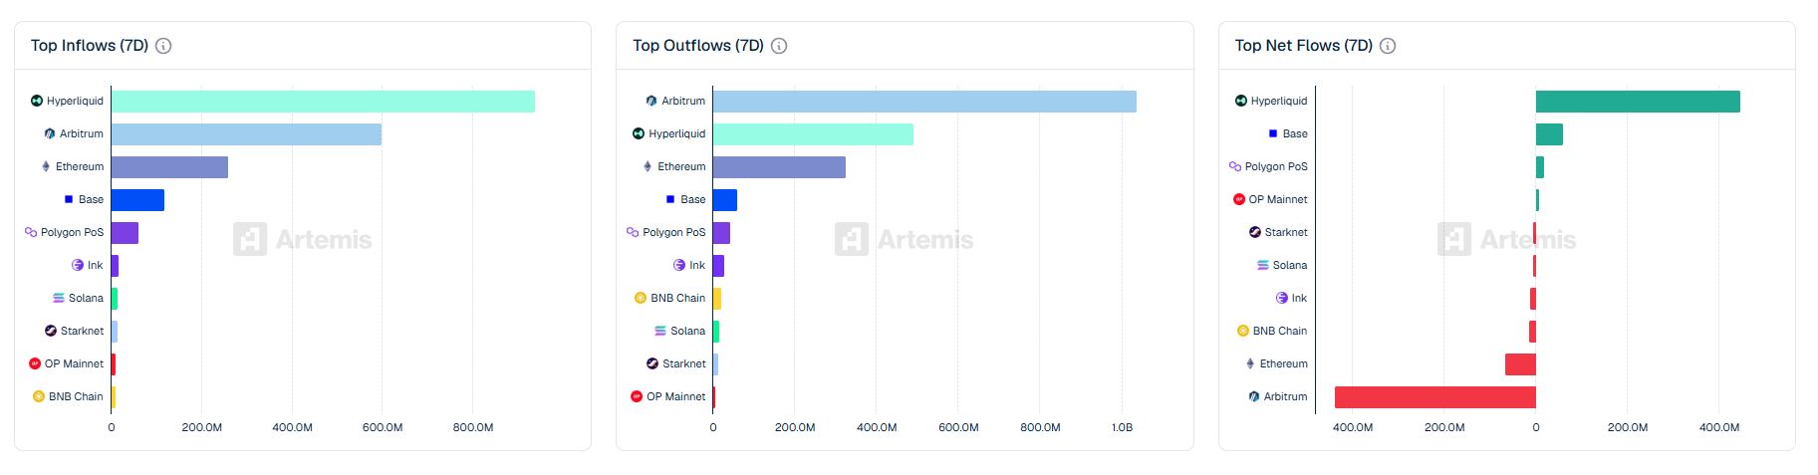1818x475 pixels.
Task: Select the red Ethereum bar in Net Flows
Action: pos(1520,364)
